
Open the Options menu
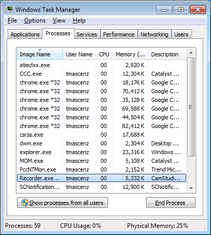point(35,20)
